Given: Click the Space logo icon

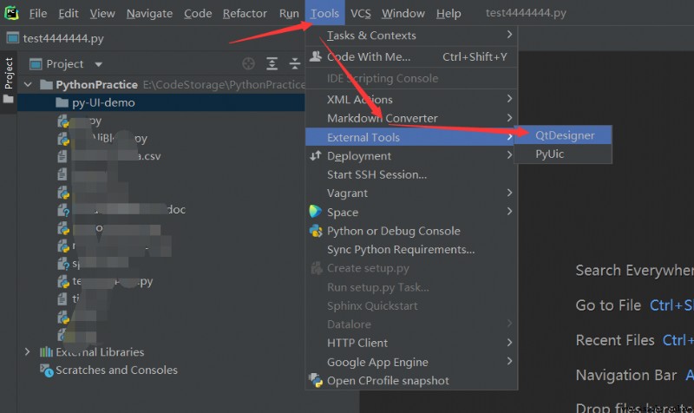Looking at the screenshot, I should (x=315, y=212).
